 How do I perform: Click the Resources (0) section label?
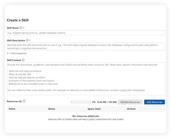(14, 101)
